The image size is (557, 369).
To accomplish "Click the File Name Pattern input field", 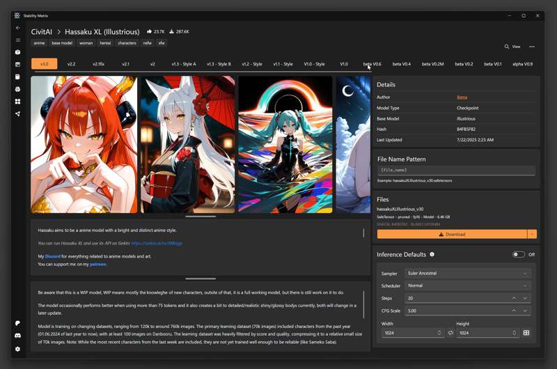I will (456, 170).
